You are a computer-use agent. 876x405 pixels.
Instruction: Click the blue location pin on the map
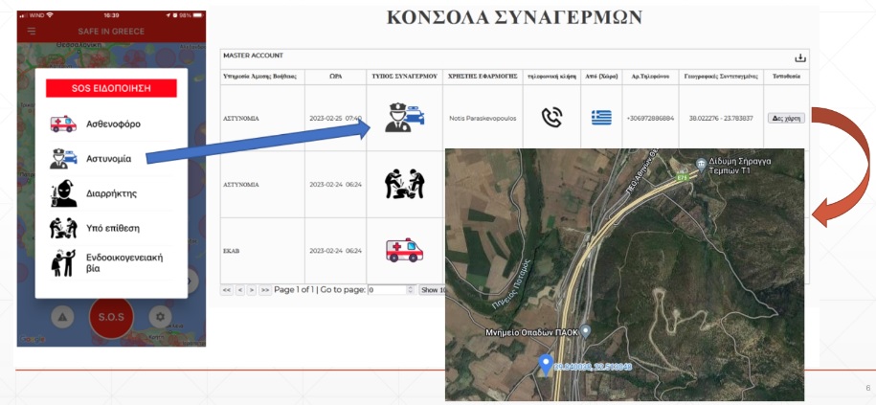pyautogui.click(x=546, y=364)
